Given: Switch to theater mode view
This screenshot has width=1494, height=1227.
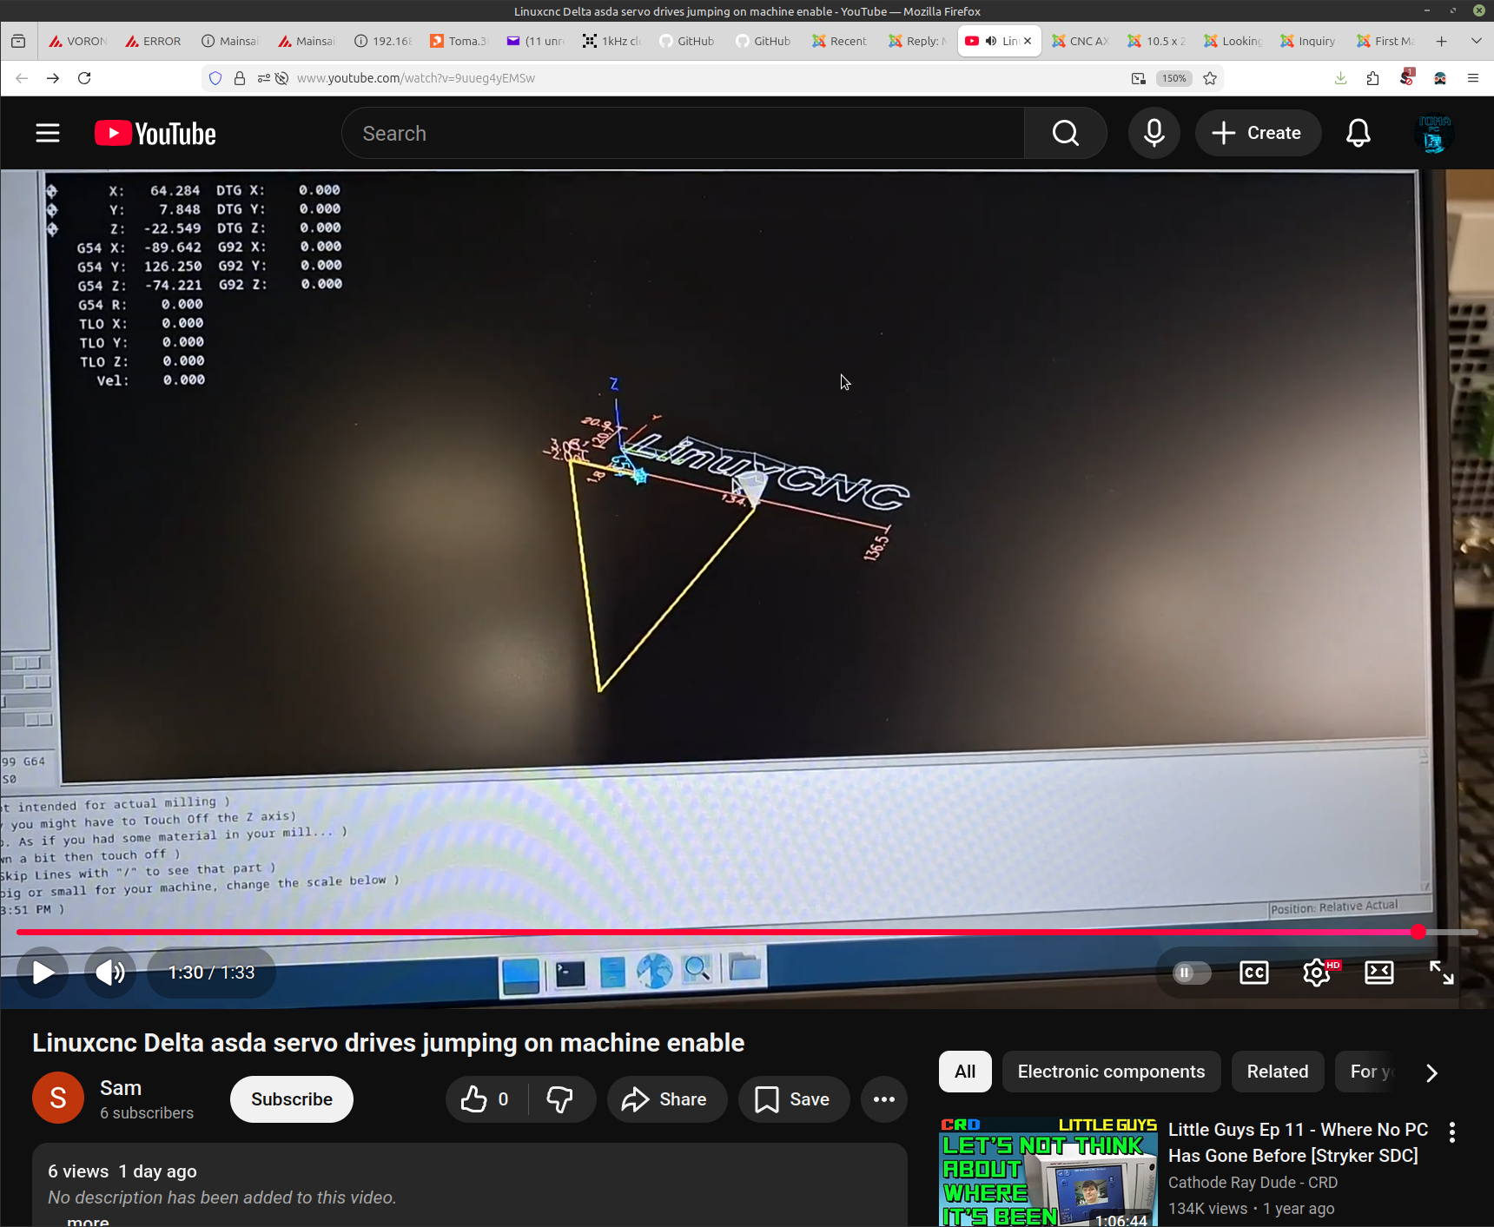Looking at the screenshot, I should tap(1378, 973).
